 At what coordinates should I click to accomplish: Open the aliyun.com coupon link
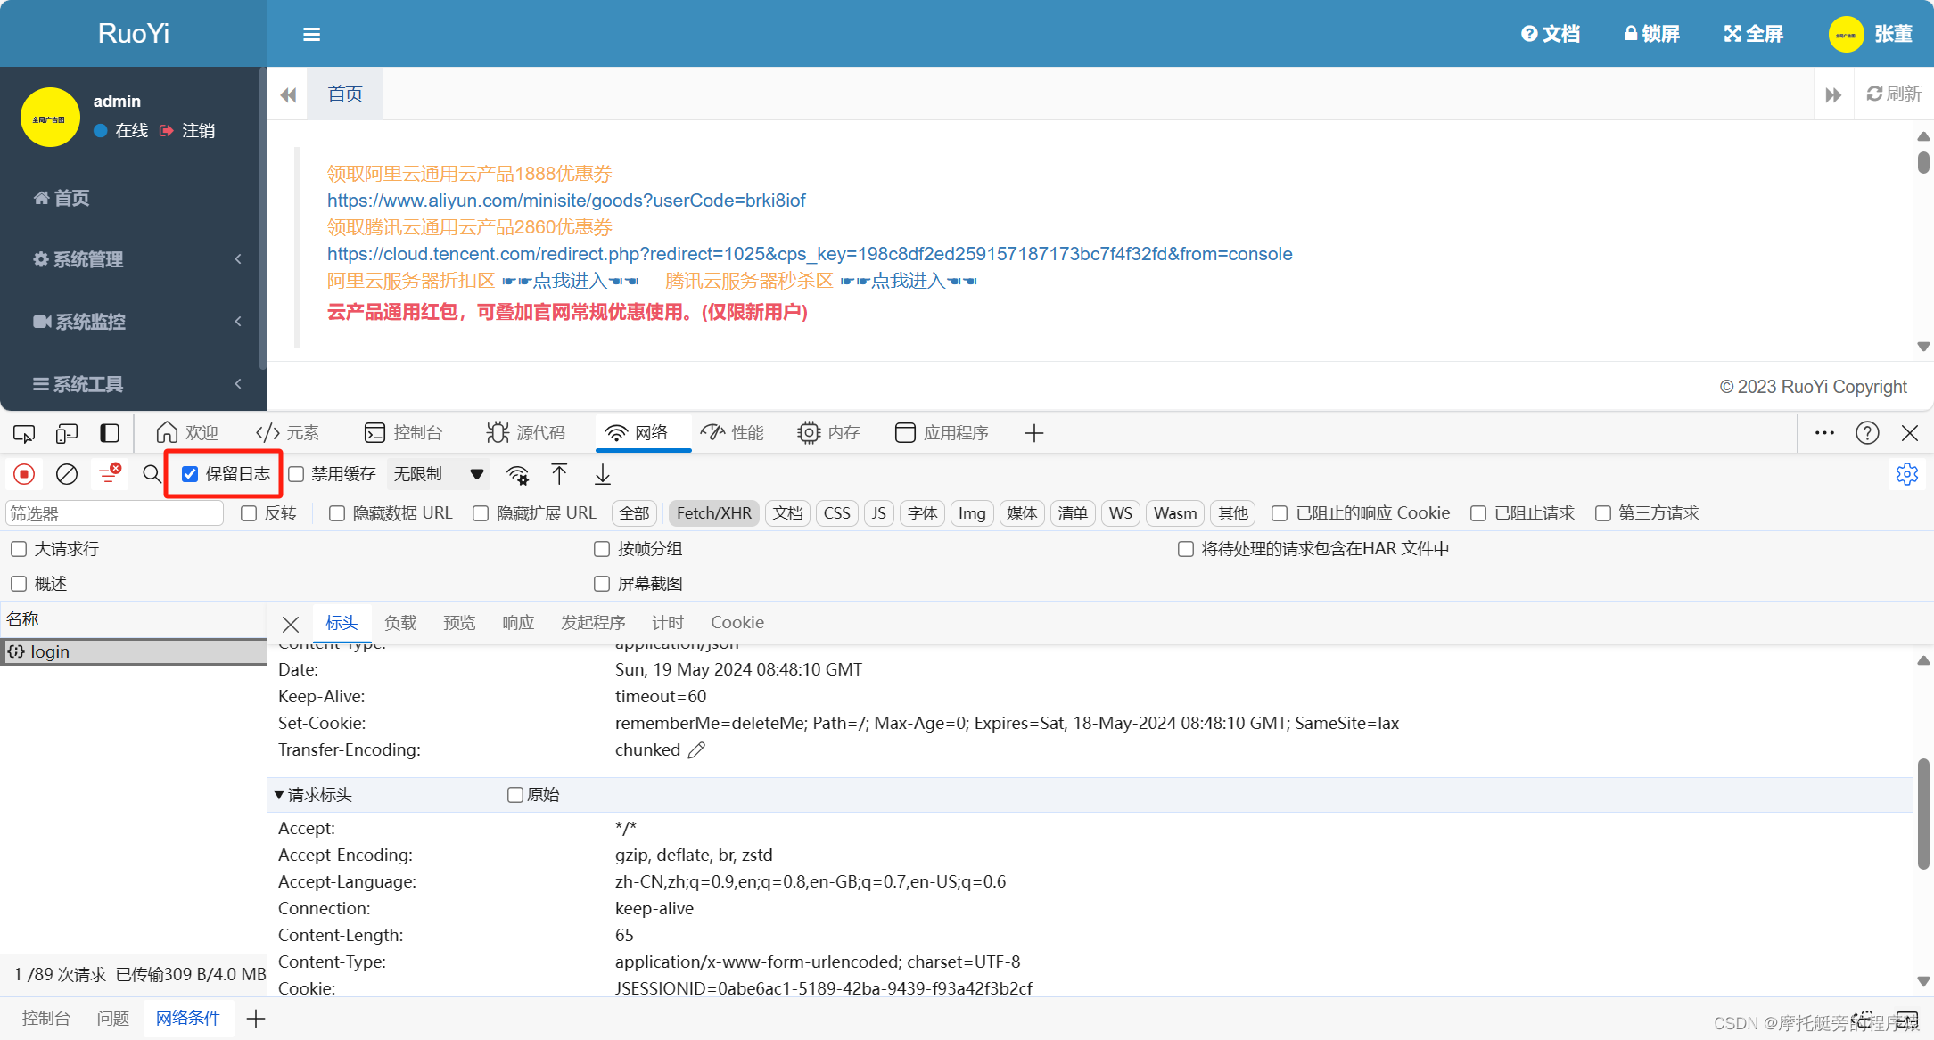[565, 201]
